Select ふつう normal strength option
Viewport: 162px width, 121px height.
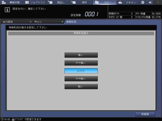pyautogui.click(x=81, y=71)
